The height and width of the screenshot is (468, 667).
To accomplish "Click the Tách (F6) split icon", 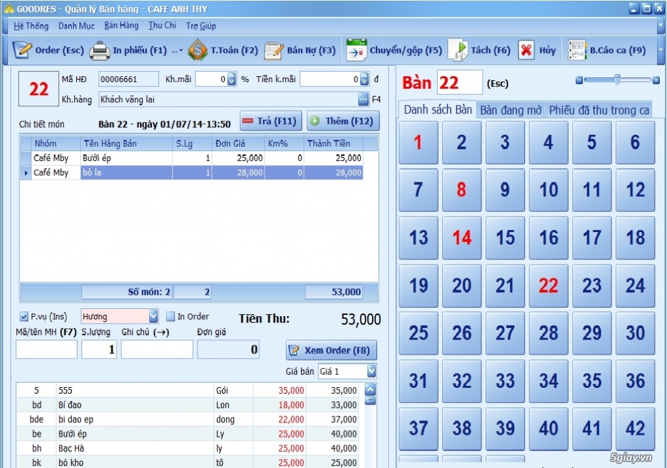I will click(x=458, y=50).
